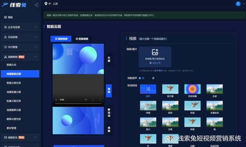Open the 脚本素材 link below upload box
This screenshot has width=246, height=147.
(158, 71)
